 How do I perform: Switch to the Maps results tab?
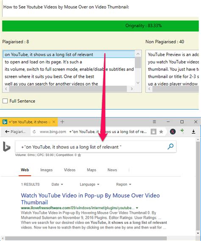[x=91, y=170]
